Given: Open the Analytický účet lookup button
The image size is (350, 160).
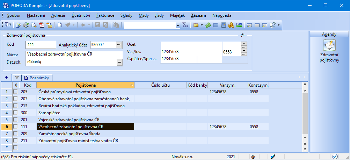Looking at the screenshot, I should [119, 45].
